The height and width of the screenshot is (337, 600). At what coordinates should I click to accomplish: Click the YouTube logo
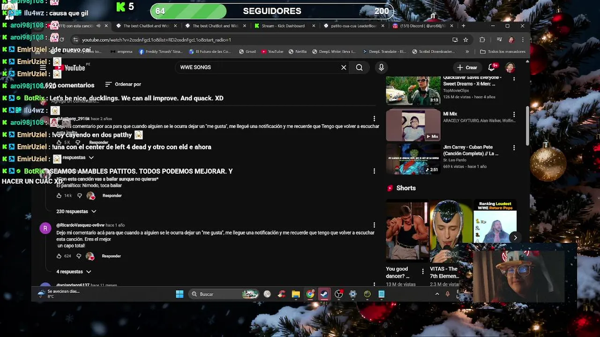pos(71,68)
